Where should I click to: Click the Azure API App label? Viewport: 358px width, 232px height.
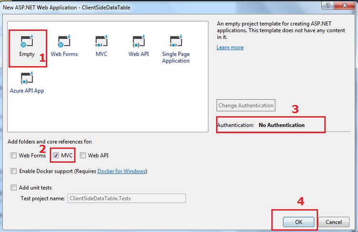click(27, 91)
